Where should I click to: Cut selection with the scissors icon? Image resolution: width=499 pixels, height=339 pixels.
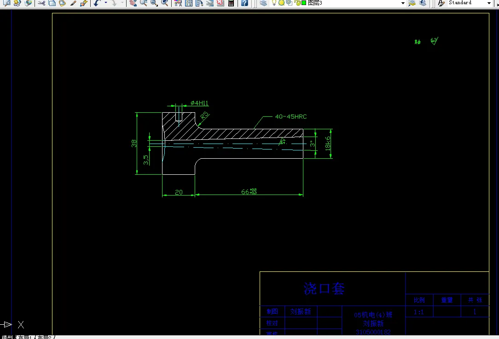(41, 3)
